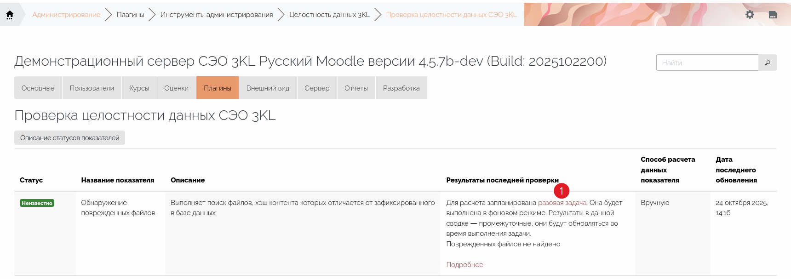
Task: Go to the 'Оценки' tab
Action: (177, 88)
